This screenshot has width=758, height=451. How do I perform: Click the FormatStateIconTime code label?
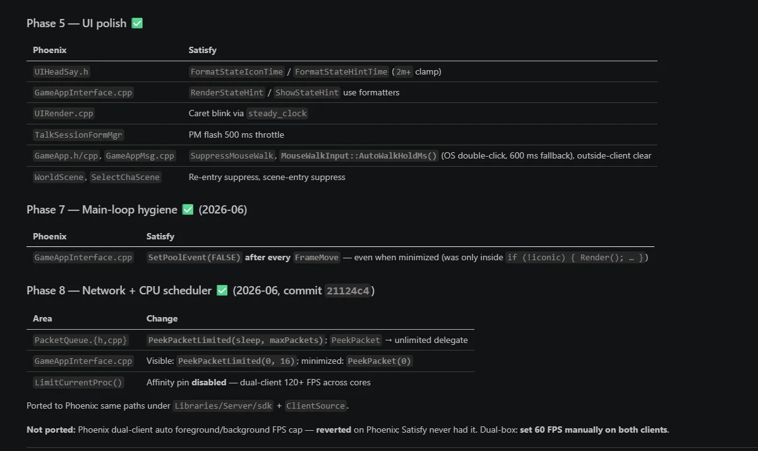point(237,72)
